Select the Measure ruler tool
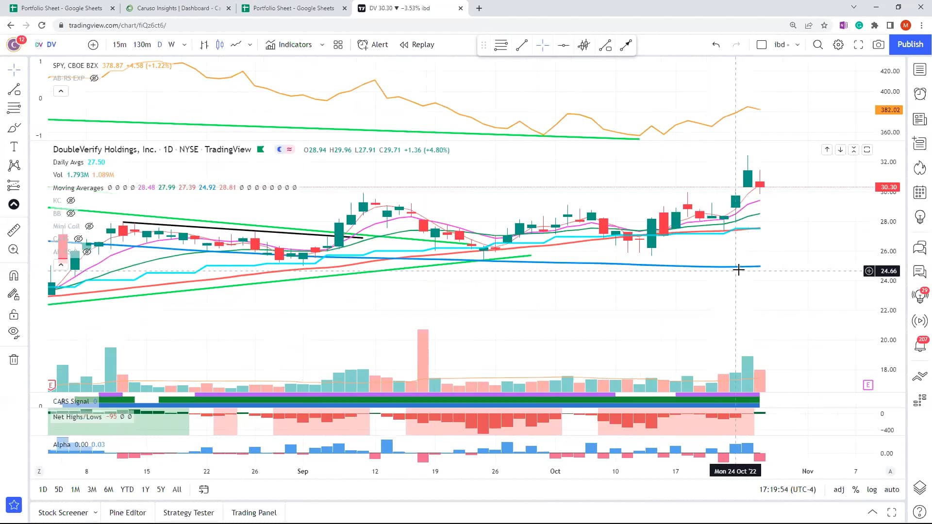 click(14, 230)
